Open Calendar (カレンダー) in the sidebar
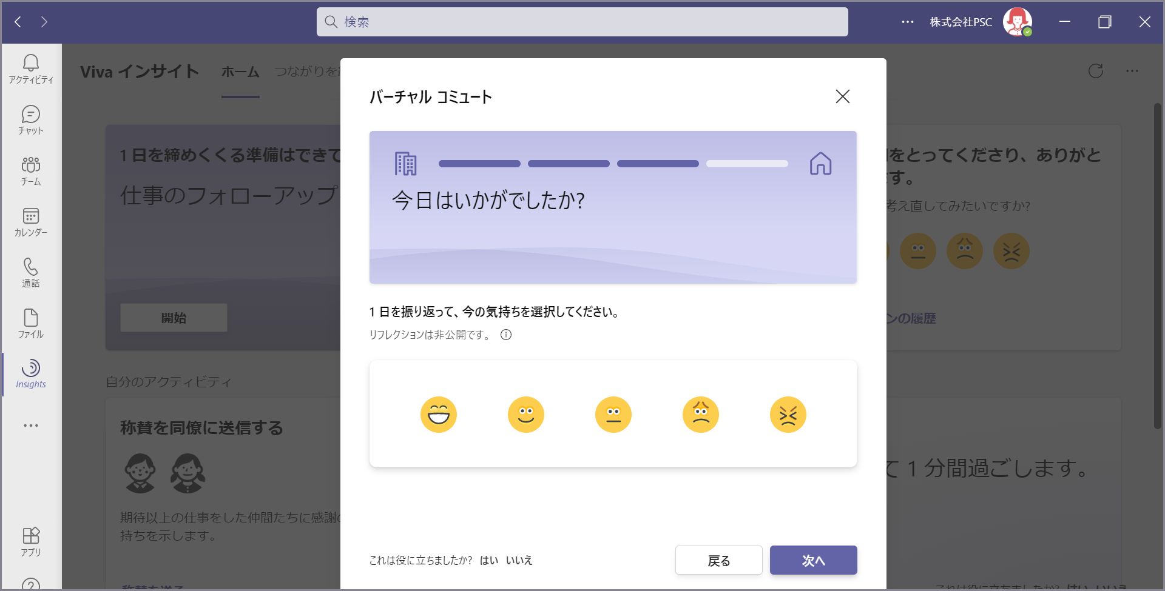1165x591 pixels. tap(31, 222)
